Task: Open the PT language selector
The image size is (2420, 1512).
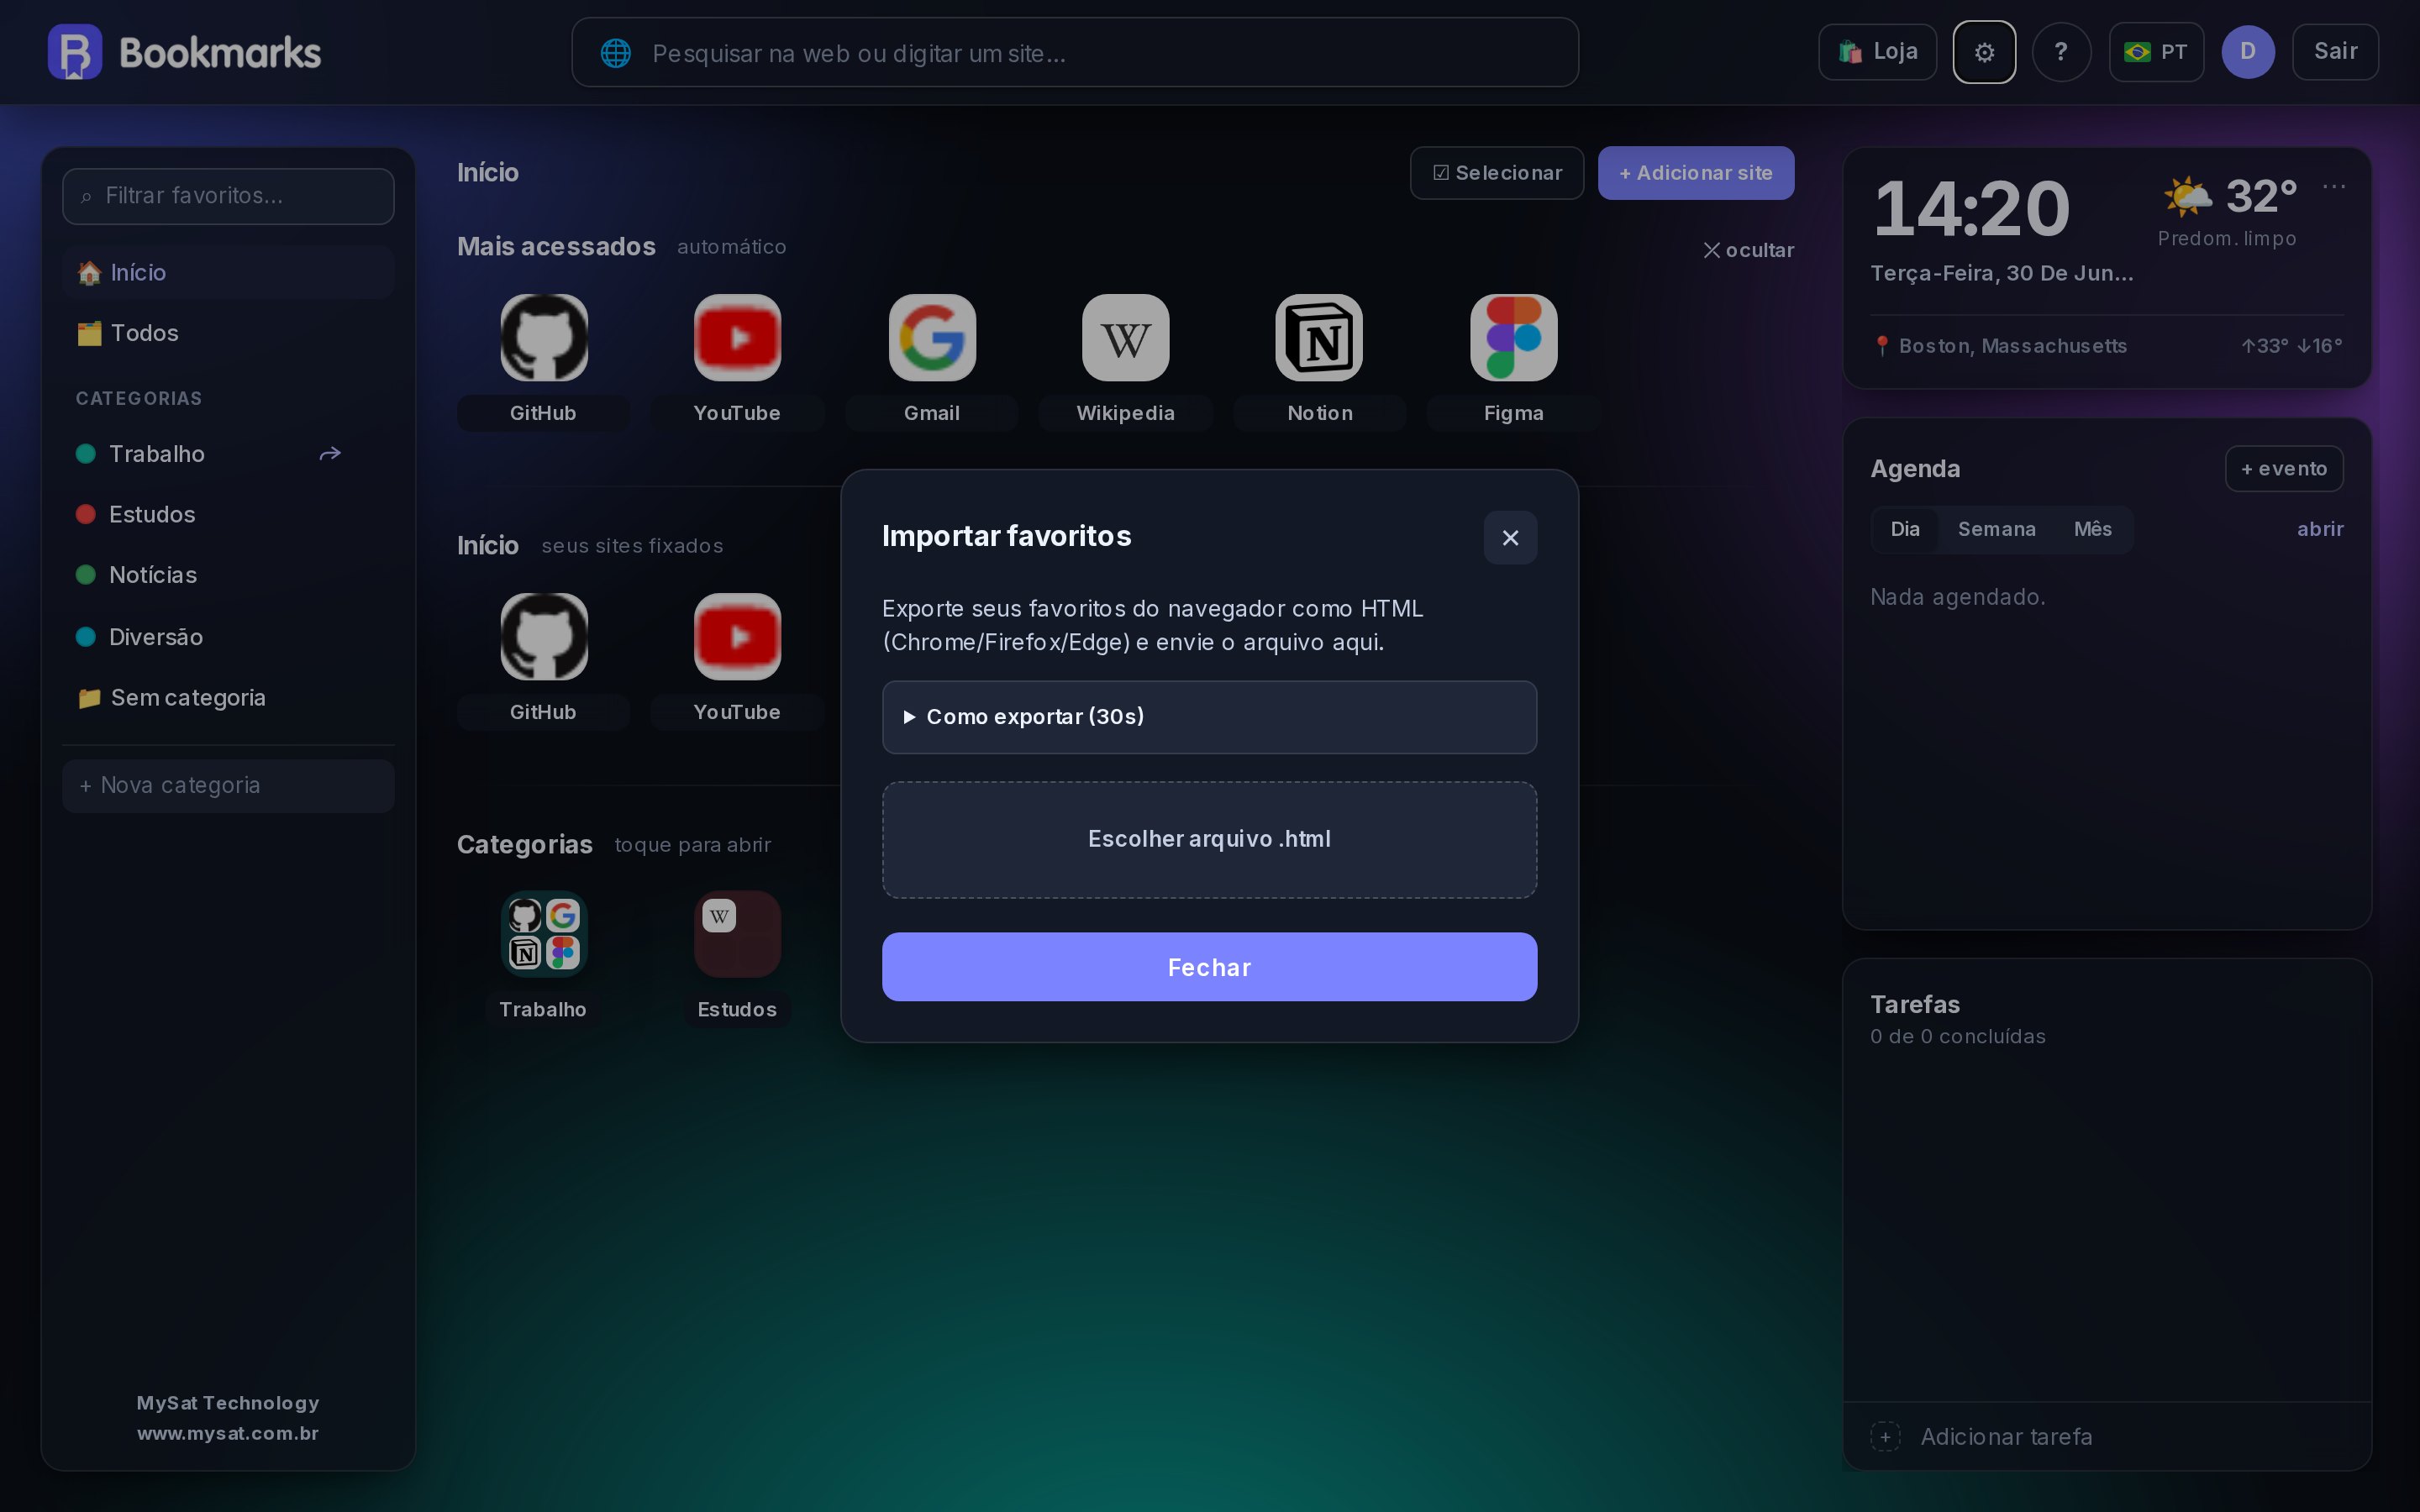Action: pos(2156,52)
